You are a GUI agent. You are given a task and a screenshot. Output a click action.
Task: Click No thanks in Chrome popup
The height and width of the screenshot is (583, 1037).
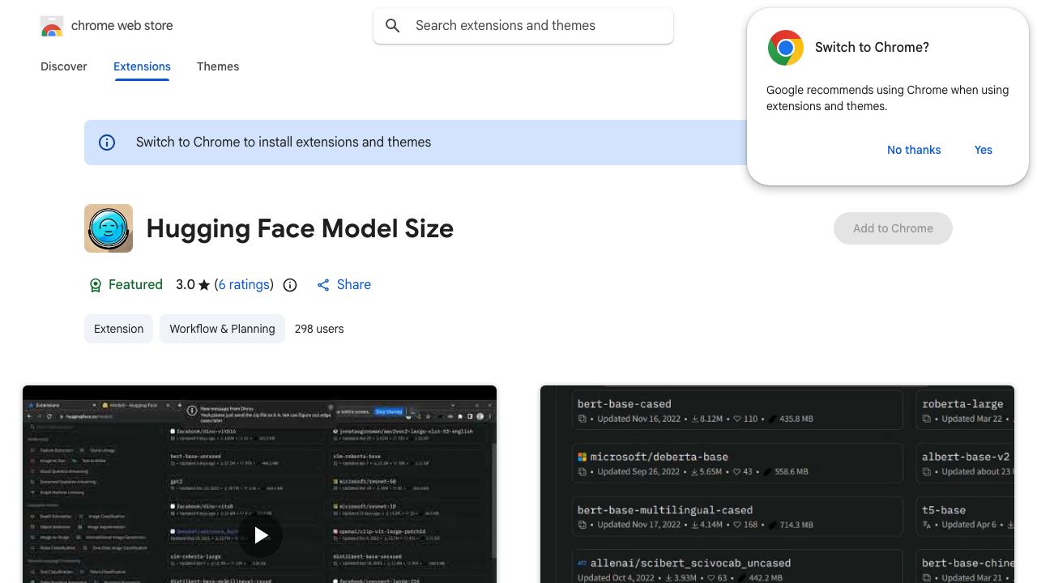tap(914, 150)
